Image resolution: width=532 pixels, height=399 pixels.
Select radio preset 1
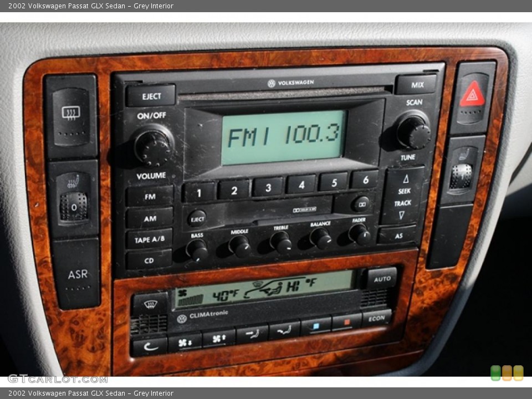199,192
